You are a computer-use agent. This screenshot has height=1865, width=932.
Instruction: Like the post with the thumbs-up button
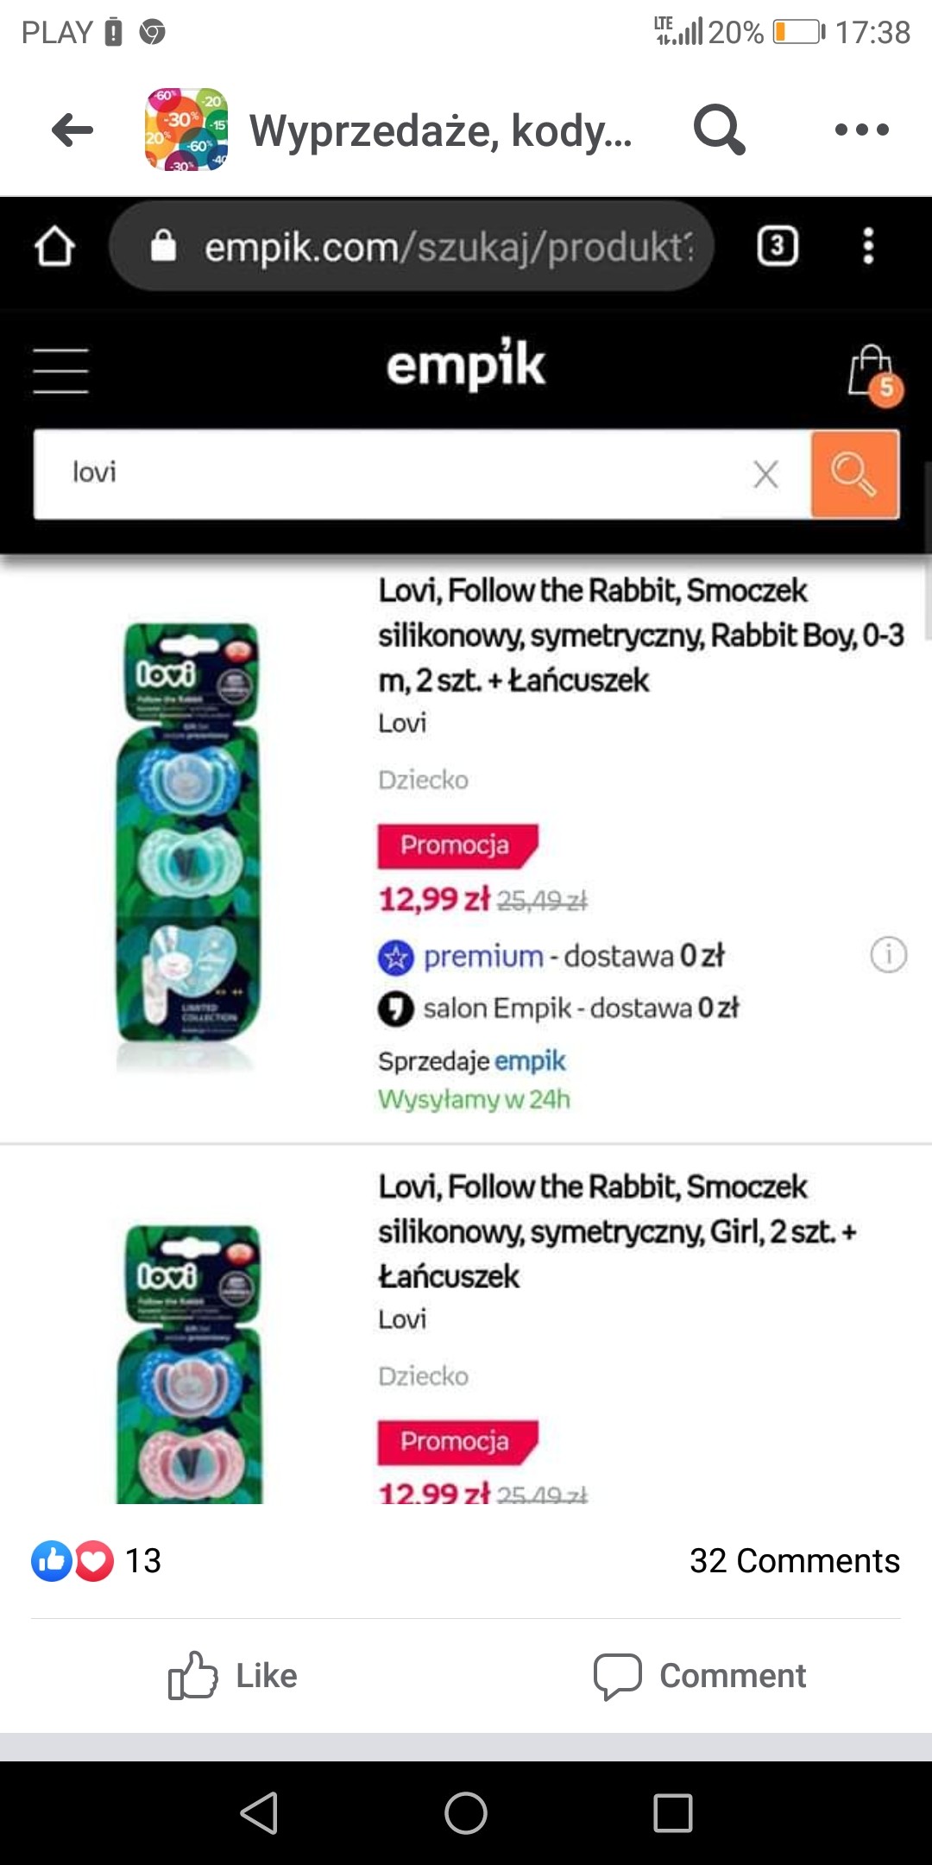233,1676
